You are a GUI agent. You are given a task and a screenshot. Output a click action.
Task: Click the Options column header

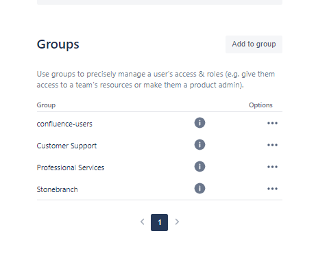[x=260, y=105]
